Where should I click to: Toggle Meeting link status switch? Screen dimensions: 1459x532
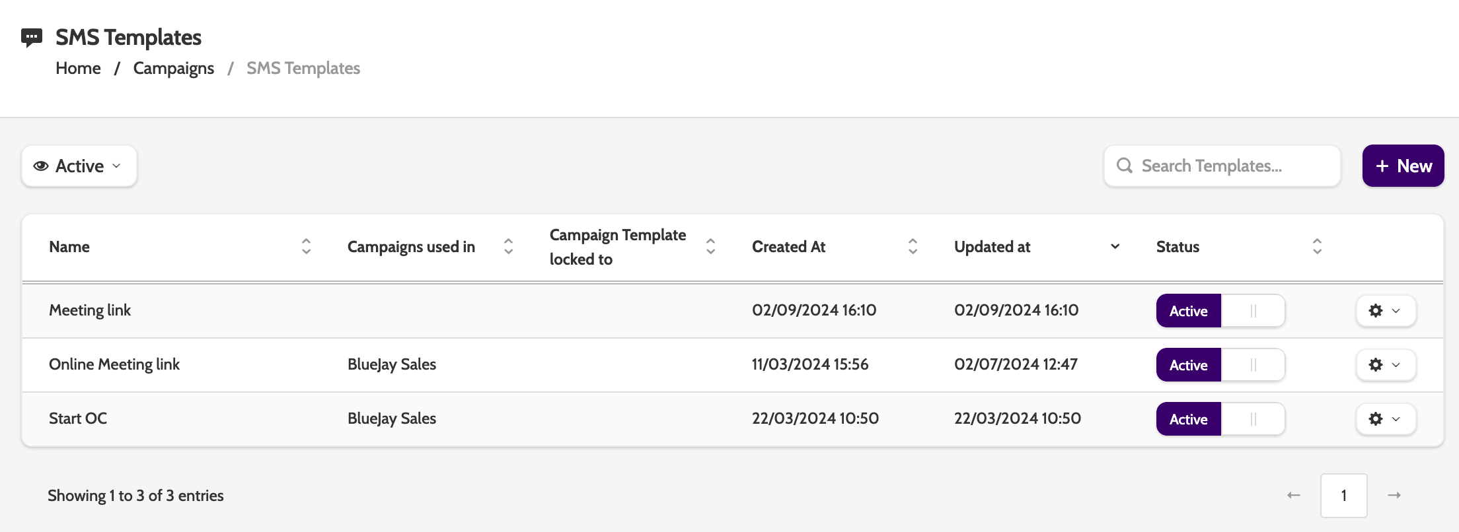1220,311
